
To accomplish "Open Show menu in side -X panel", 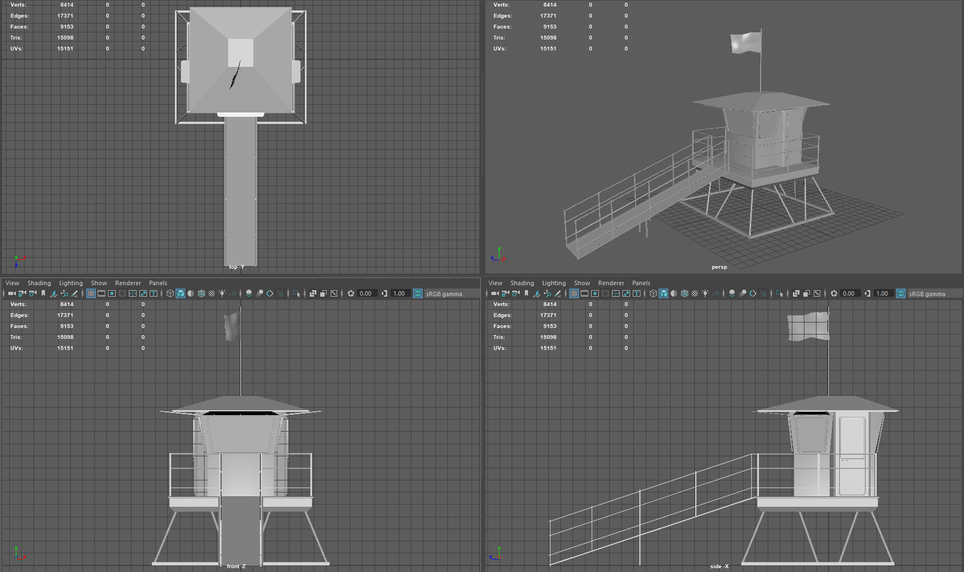I will [x=582, y=283].
